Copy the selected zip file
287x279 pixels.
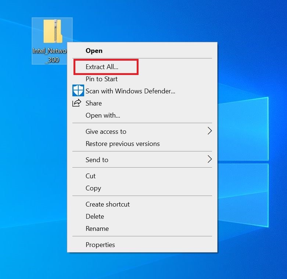(x=93, y=188)
